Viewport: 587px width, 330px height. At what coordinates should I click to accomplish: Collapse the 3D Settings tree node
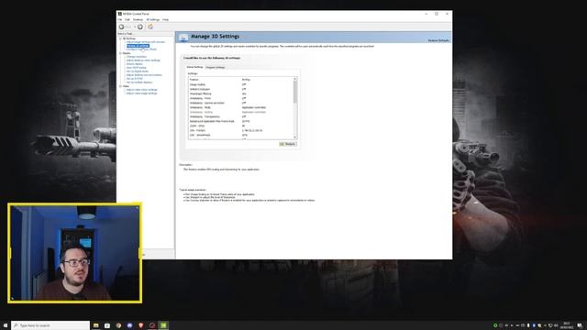[x=120, y=38]
